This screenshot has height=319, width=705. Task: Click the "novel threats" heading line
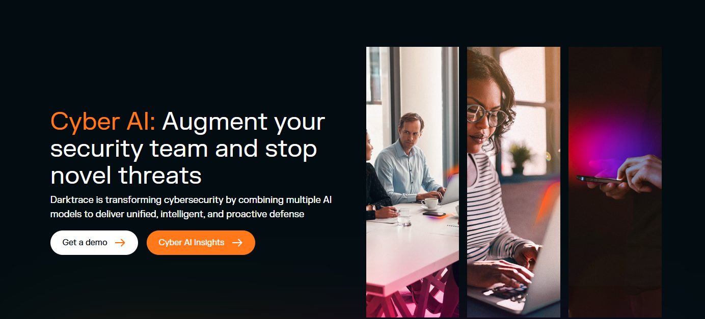point(126,176)
